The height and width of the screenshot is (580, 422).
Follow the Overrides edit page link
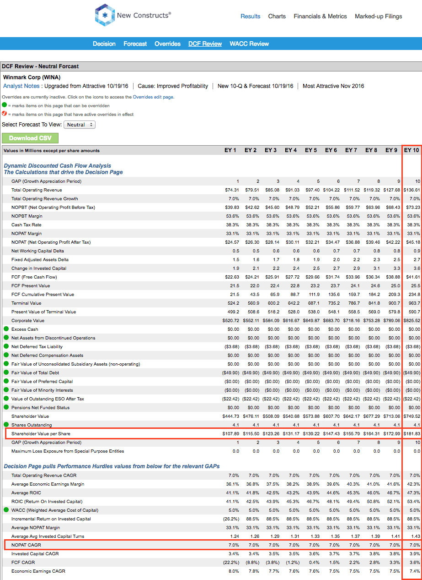[153, 97]
